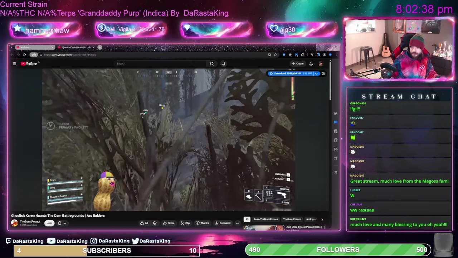458x258 pixels.
Task: Open a new browser tab with the plus button
Action: (x=100, y=47)
